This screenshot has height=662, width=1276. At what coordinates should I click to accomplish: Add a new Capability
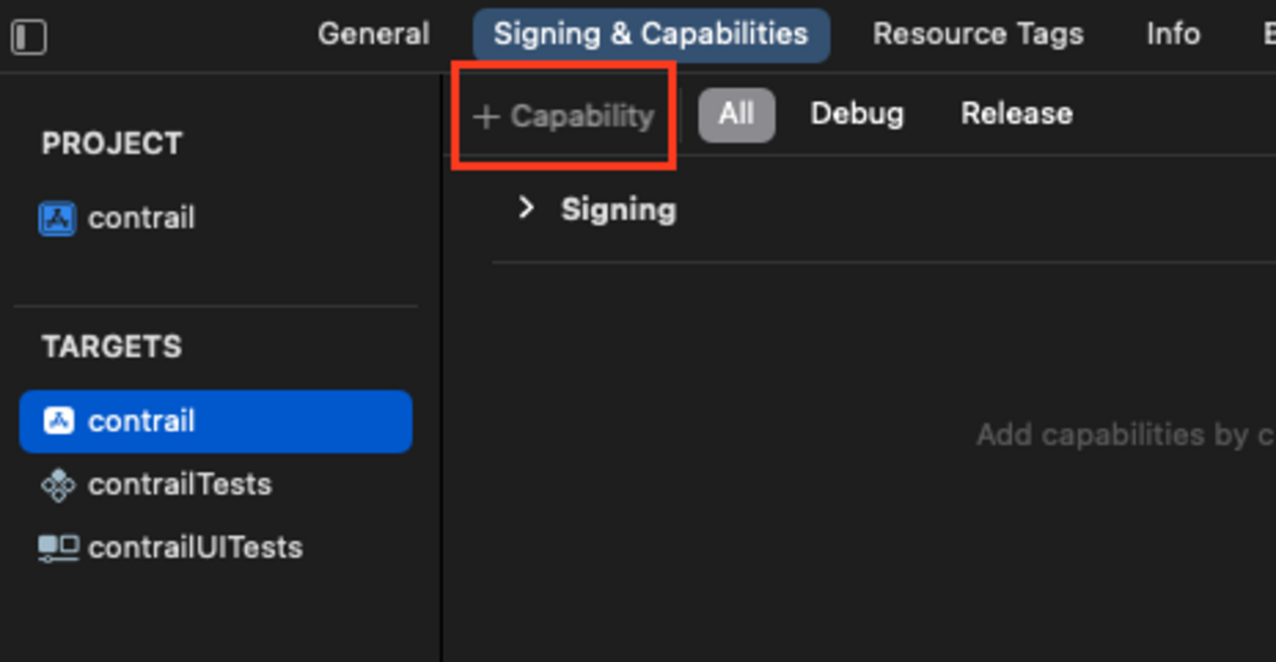(x=581, y=117)
